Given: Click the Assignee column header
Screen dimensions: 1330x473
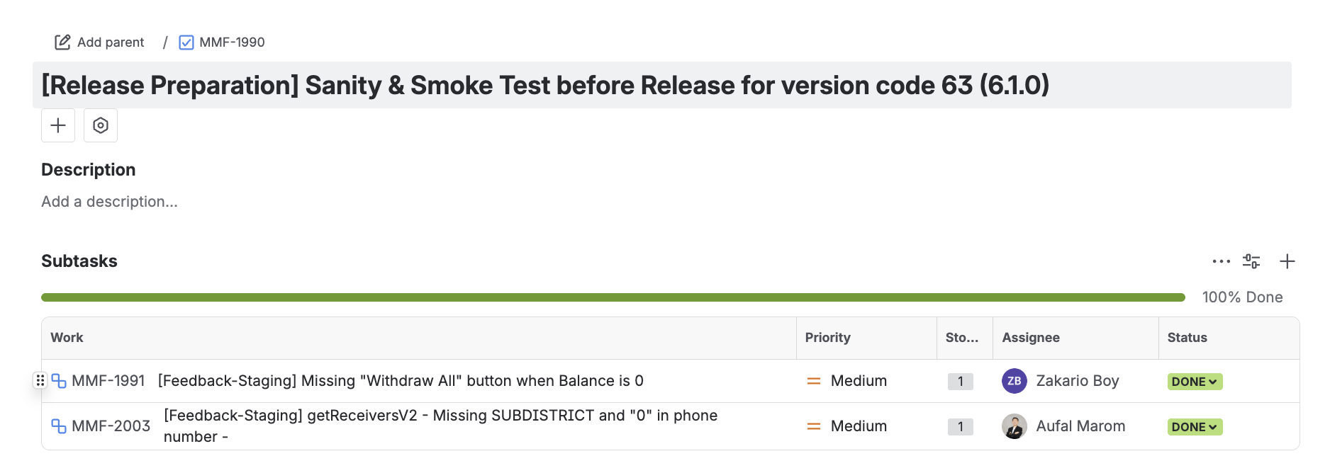Looking at the screenshot, I should pos(1030,338).
